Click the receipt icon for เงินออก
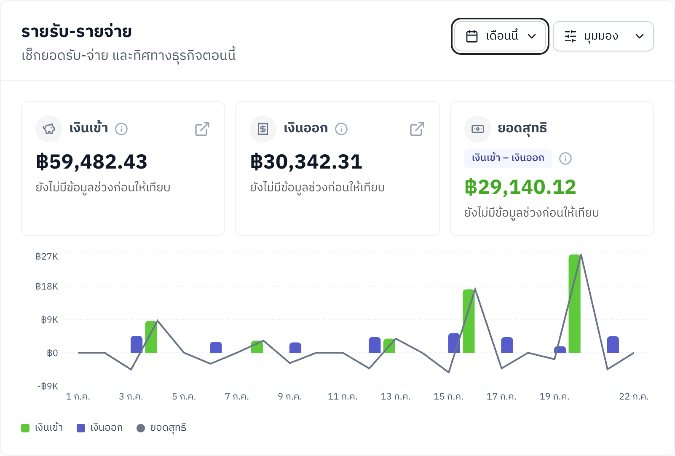This screenshot has height=456, width=675. 263,129
